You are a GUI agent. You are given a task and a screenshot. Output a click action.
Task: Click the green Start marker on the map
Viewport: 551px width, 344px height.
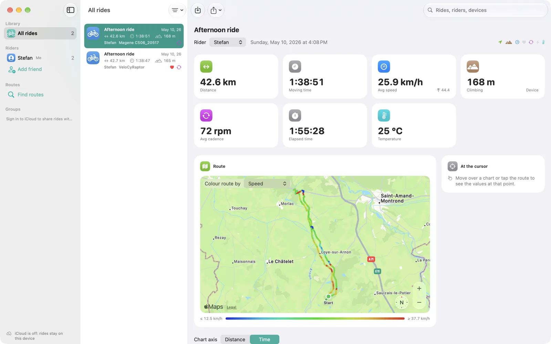(x=329, y=296)
